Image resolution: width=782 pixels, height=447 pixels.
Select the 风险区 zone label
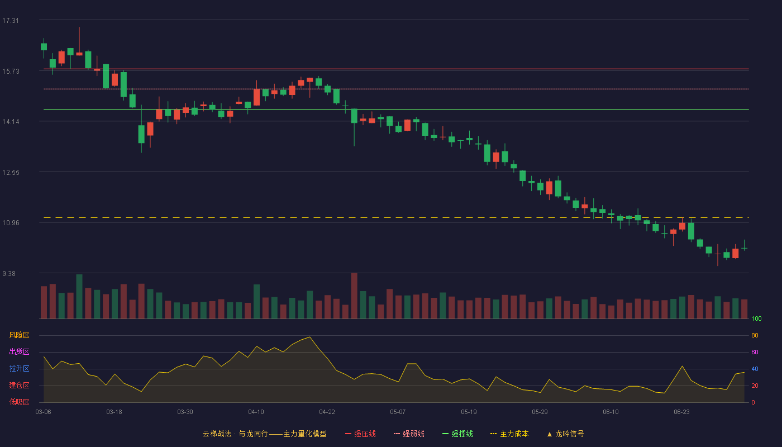click(x=19, y=335)
